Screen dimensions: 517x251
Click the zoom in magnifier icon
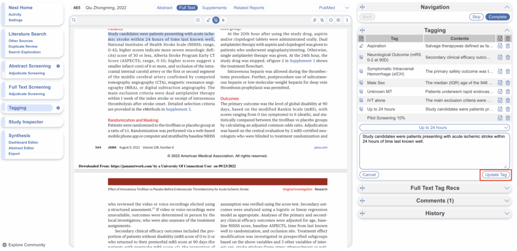[338, 20]
